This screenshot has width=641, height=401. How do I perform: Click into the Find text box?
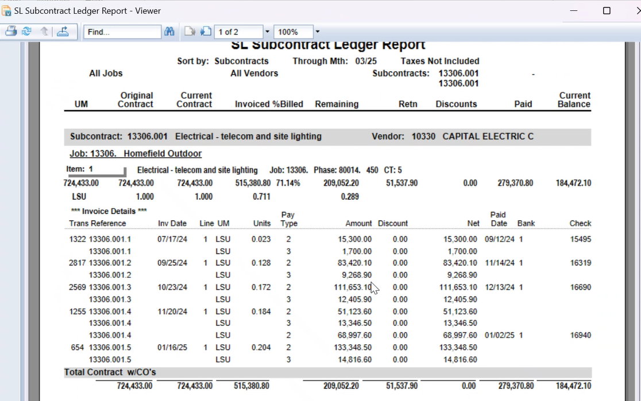[122, 32]
